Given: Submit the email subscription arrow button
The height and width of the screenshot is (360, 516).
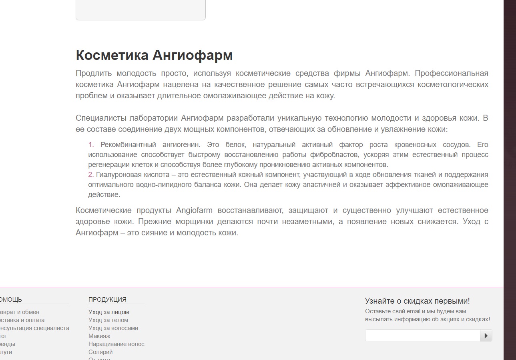Looking at the screenshot, I should (x=486, y=336).
